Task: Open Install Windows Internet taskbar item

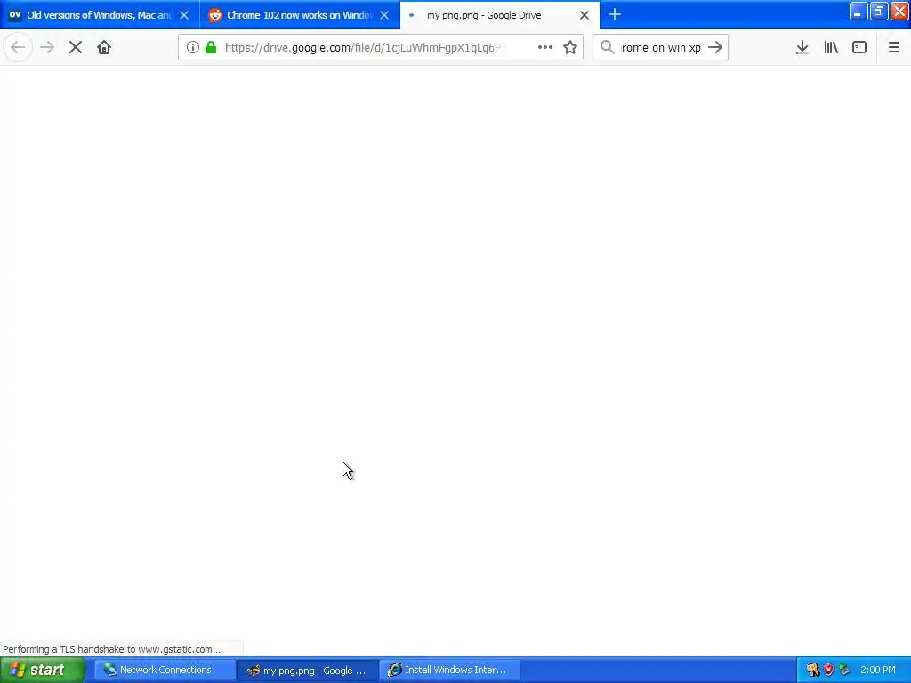Action: [450, 671]
